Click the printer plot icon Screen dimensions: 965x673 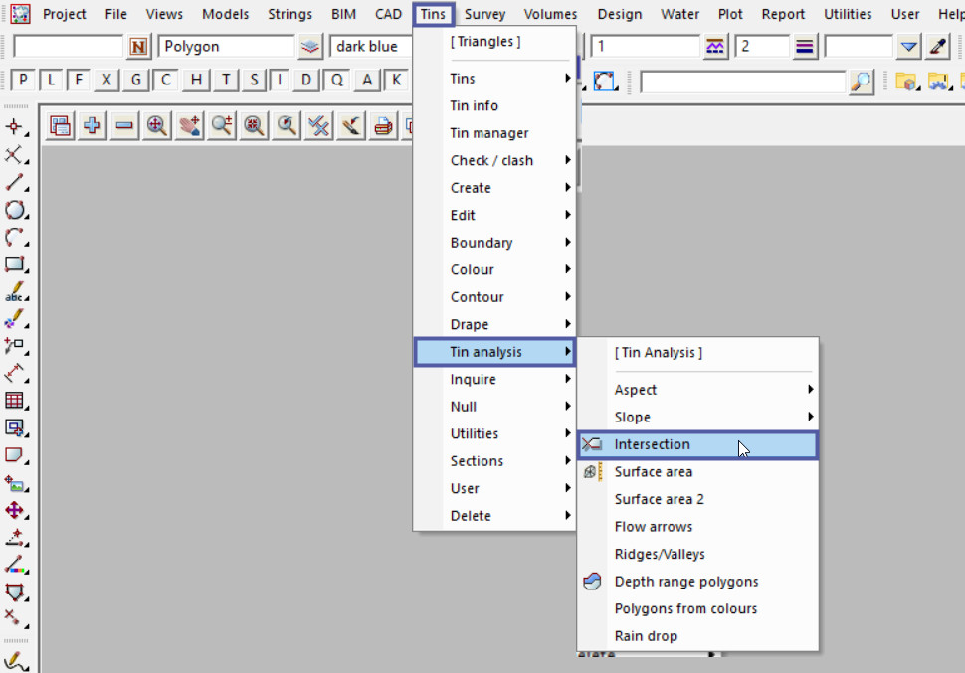point(383,125)
